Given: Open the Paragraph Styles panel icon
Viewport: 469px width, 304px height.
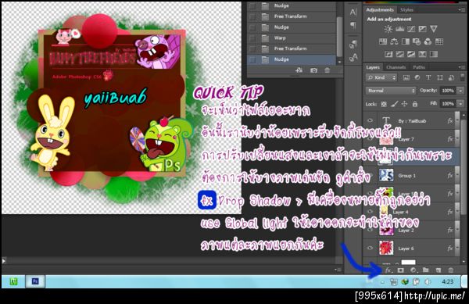Looking at the screenshot, I should pyautogui.click(x=353, y=45).
